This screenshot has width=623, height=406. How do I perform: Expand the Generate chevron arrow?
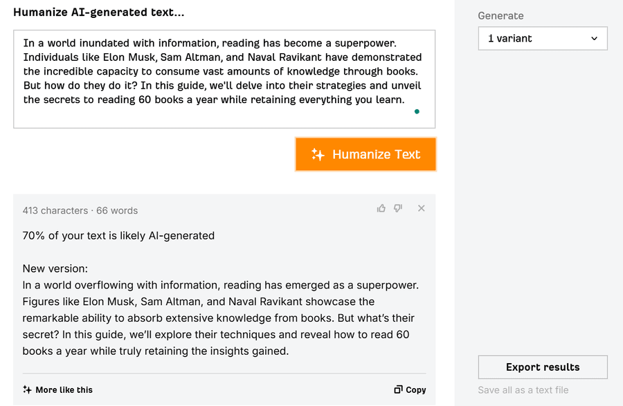pyautogui.click(x=595, y=39)
